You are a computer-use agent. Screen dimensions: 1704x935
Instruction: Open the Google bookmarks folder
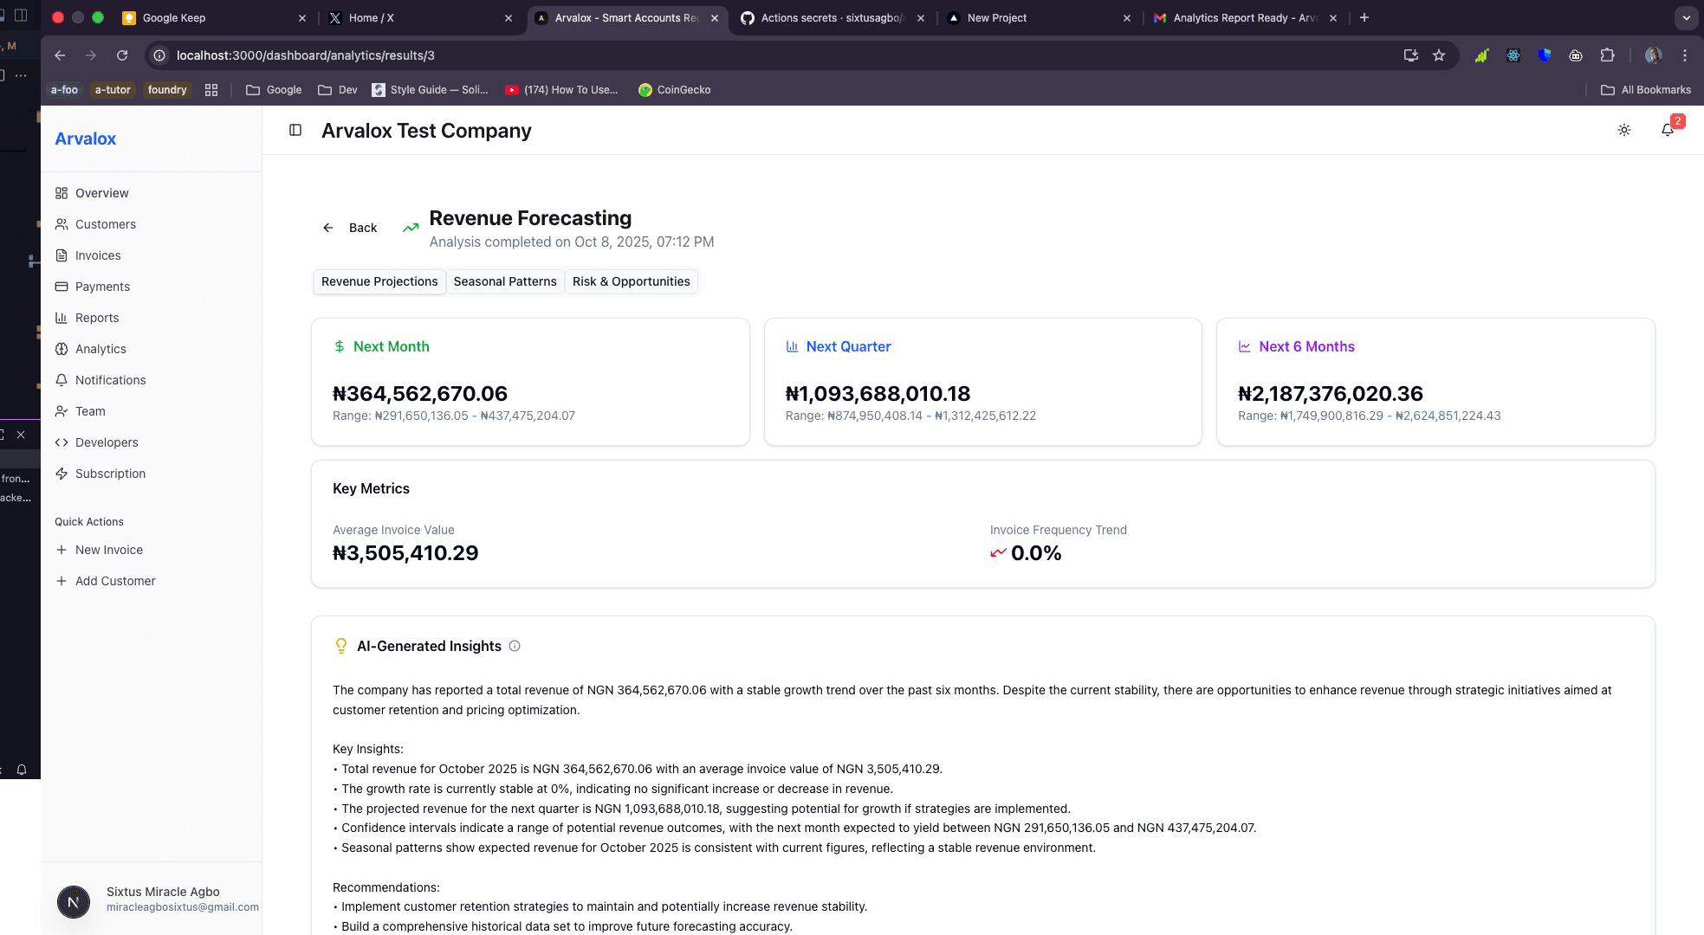274,89
